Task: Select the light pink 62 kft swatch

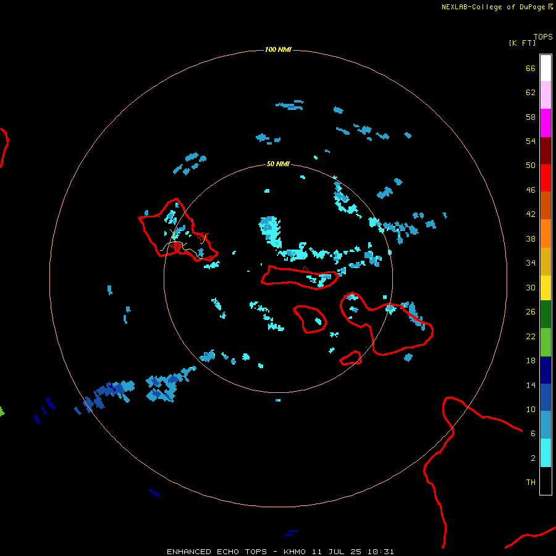Action: [x=545, y=95]
